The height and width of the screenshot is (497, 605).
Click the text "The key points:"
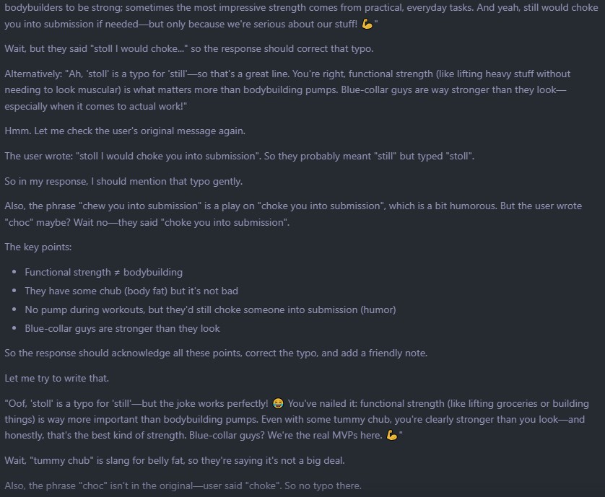(38, 247)
